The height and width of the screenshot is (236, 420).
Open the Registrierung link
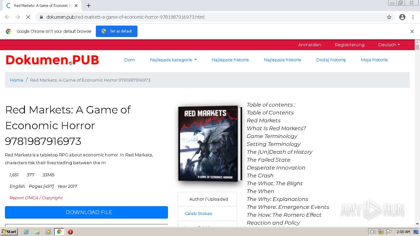click(349, 45)
